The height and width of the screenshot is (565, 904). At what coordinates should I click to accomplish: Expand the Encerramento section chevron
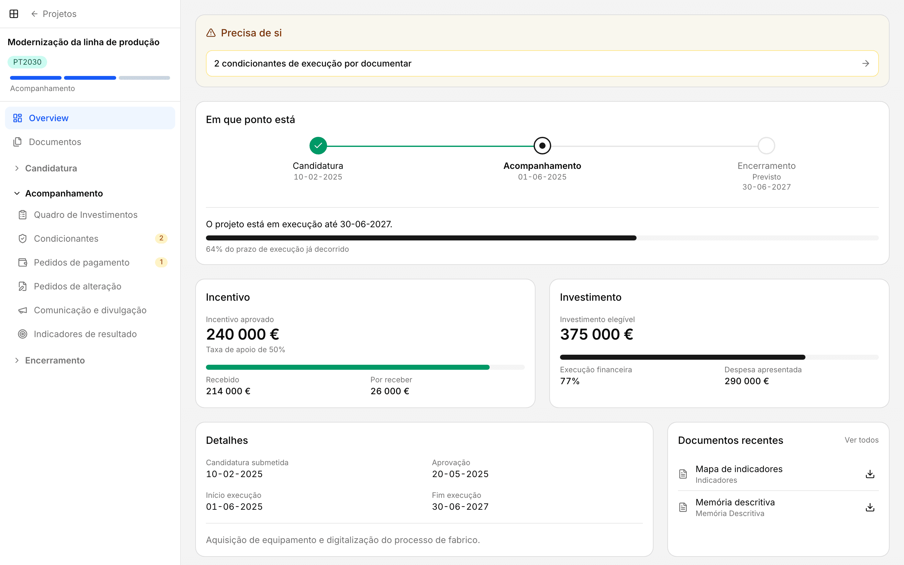(x=17, y=360)
